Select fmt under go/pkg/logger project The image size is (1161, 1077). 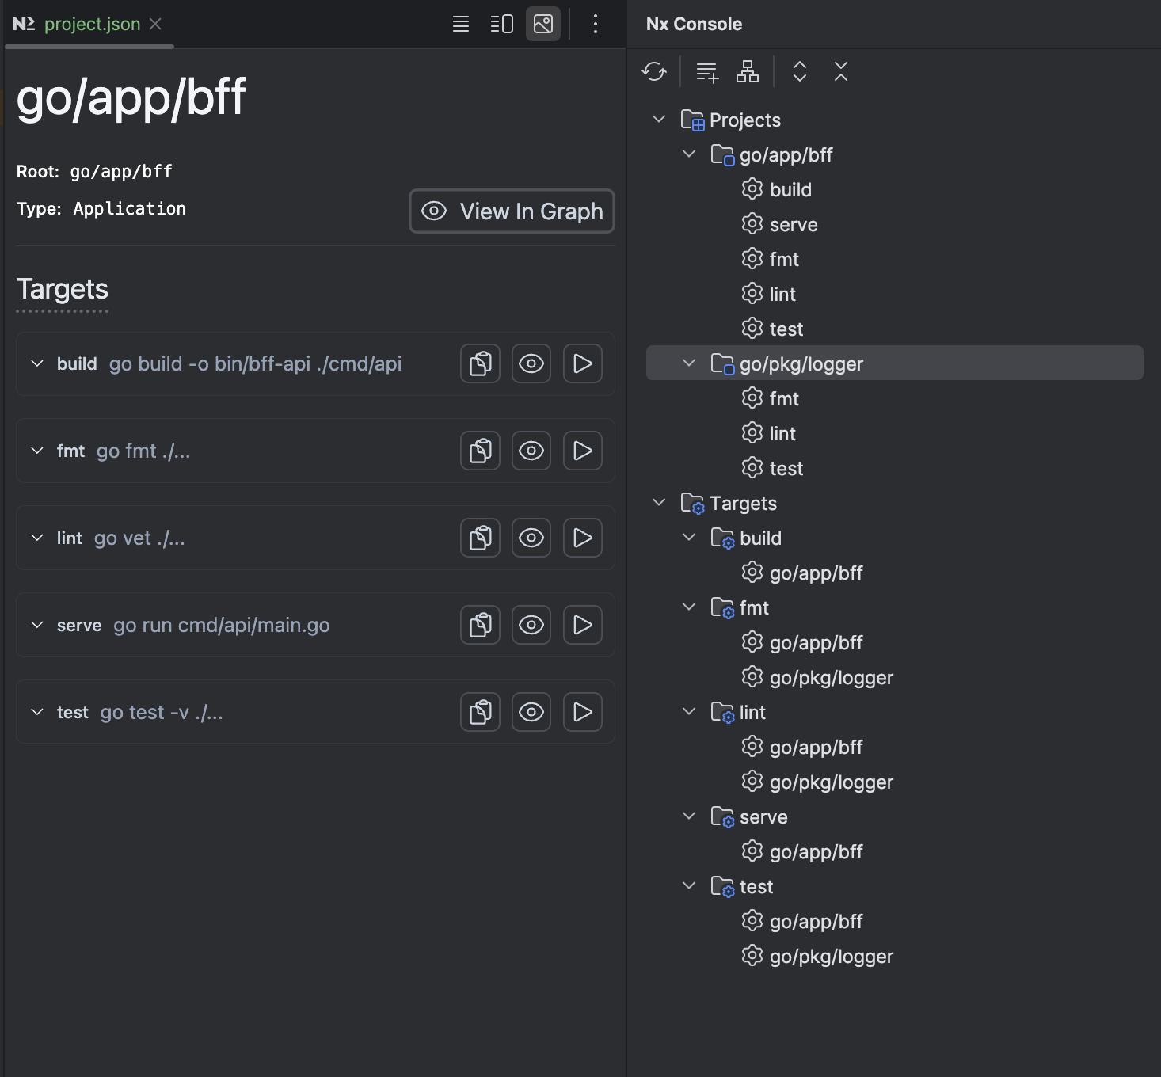click(784, 398)
